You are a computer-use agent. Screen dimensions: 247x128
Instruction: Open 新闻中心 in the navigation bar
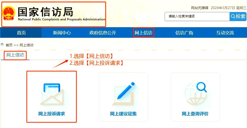click(x=62, y=33)
